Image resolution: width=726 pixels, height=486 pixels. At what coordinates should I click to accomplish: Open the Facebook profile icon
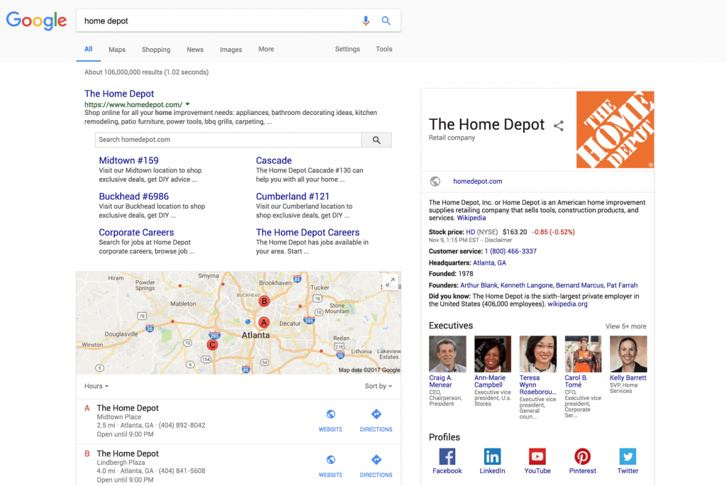(447, 456)
